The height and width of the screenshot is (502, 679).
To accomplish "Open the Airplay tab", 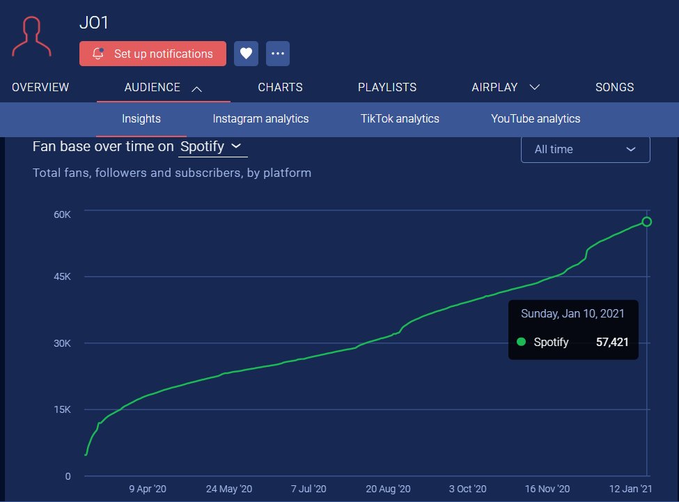I will coord(494,88).
